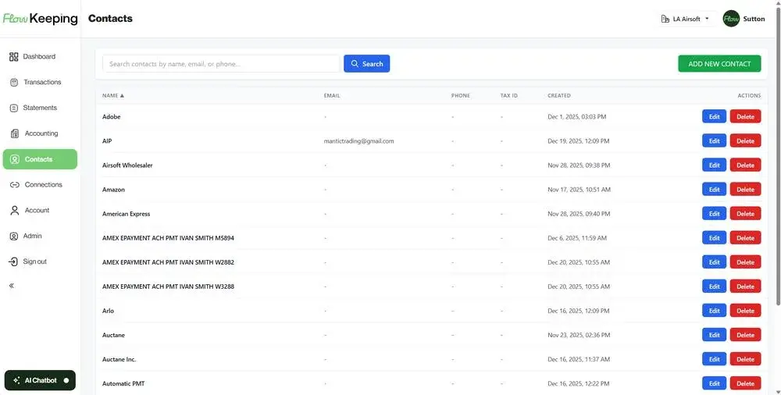This screenshot has height=395, width=781.
Task: Delete the Adobe contact
Action: coord(745,116)
